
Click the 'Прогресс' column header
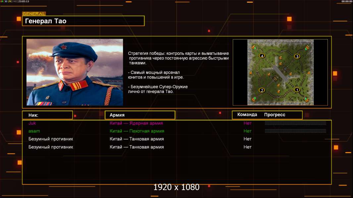tap(275, 115)
